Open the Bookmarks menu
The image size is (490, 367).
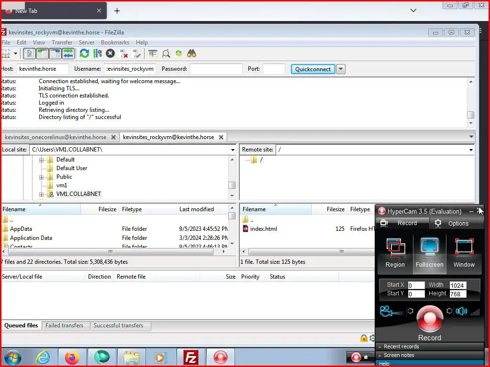tap(115, 43)
